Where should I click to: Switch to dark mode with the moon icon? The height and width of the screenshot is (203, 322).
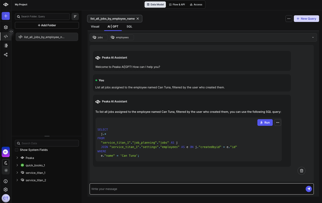(6, 163)
